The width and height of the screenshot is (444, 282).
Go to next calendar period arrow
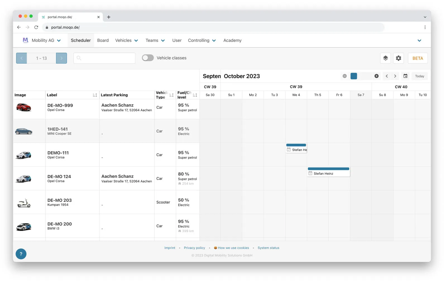coord(395,76)
